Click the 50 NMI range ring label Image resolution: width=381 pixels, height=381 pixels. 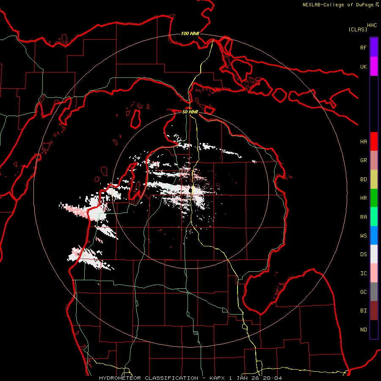coord(190,112)
